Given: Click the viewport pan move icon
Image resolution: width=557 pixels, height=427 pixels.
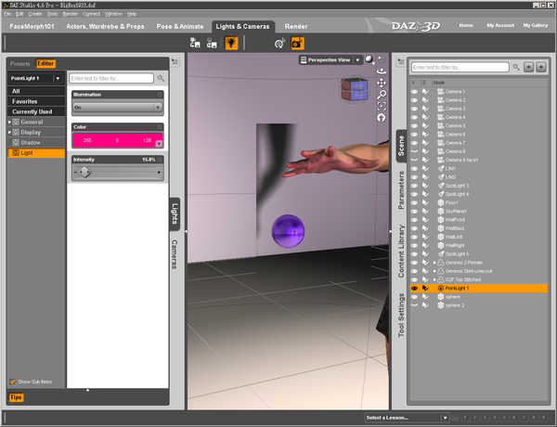Looking at the screenshot, I should 382,84.
